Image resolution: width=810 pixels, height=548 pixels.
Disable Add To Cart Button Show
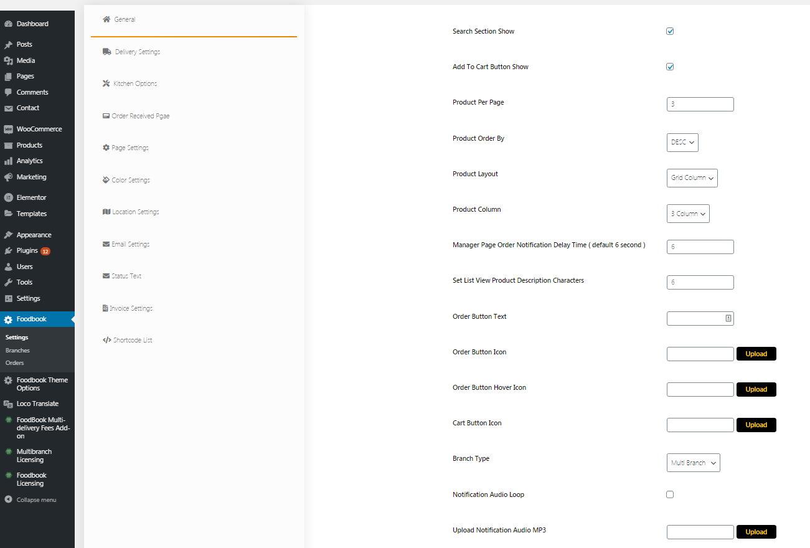click(670, 67)
